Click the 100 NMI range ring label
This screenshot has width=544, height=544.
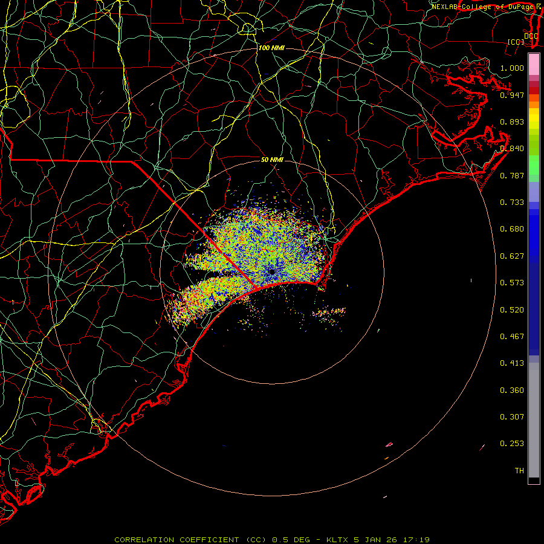(271, 48)
